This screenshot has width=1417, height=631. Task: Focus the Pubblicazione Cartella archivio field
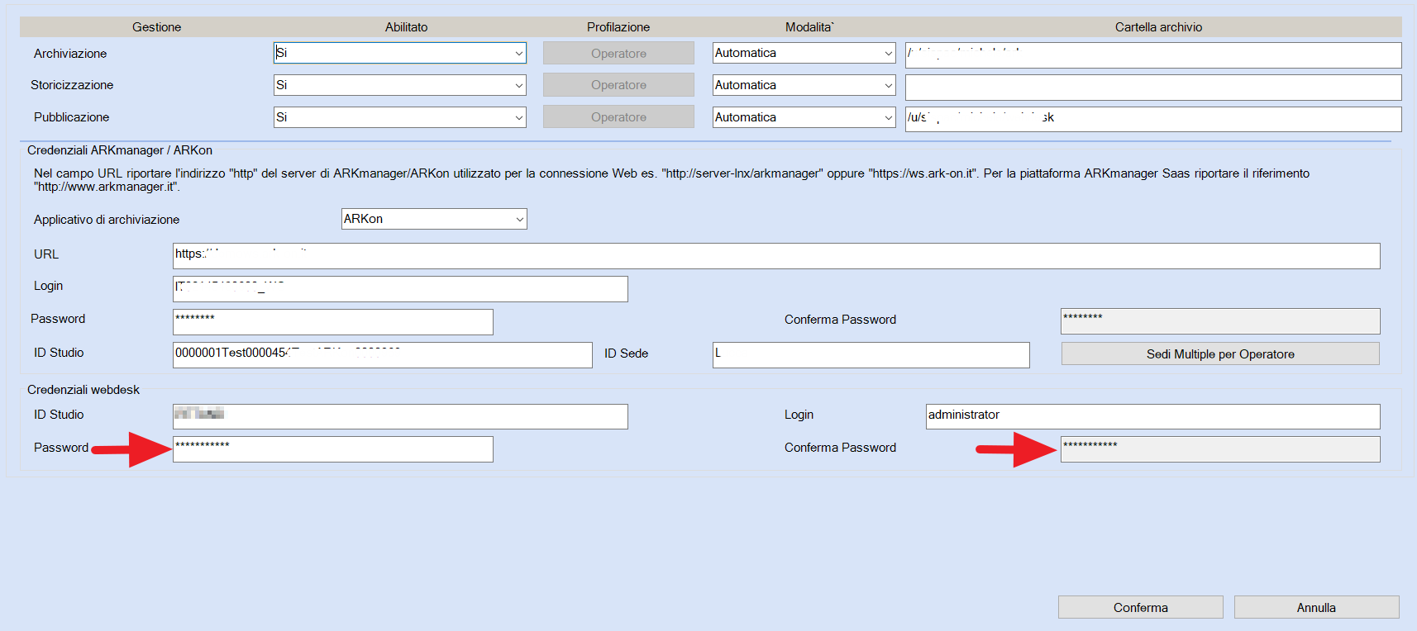[1153, 119]
